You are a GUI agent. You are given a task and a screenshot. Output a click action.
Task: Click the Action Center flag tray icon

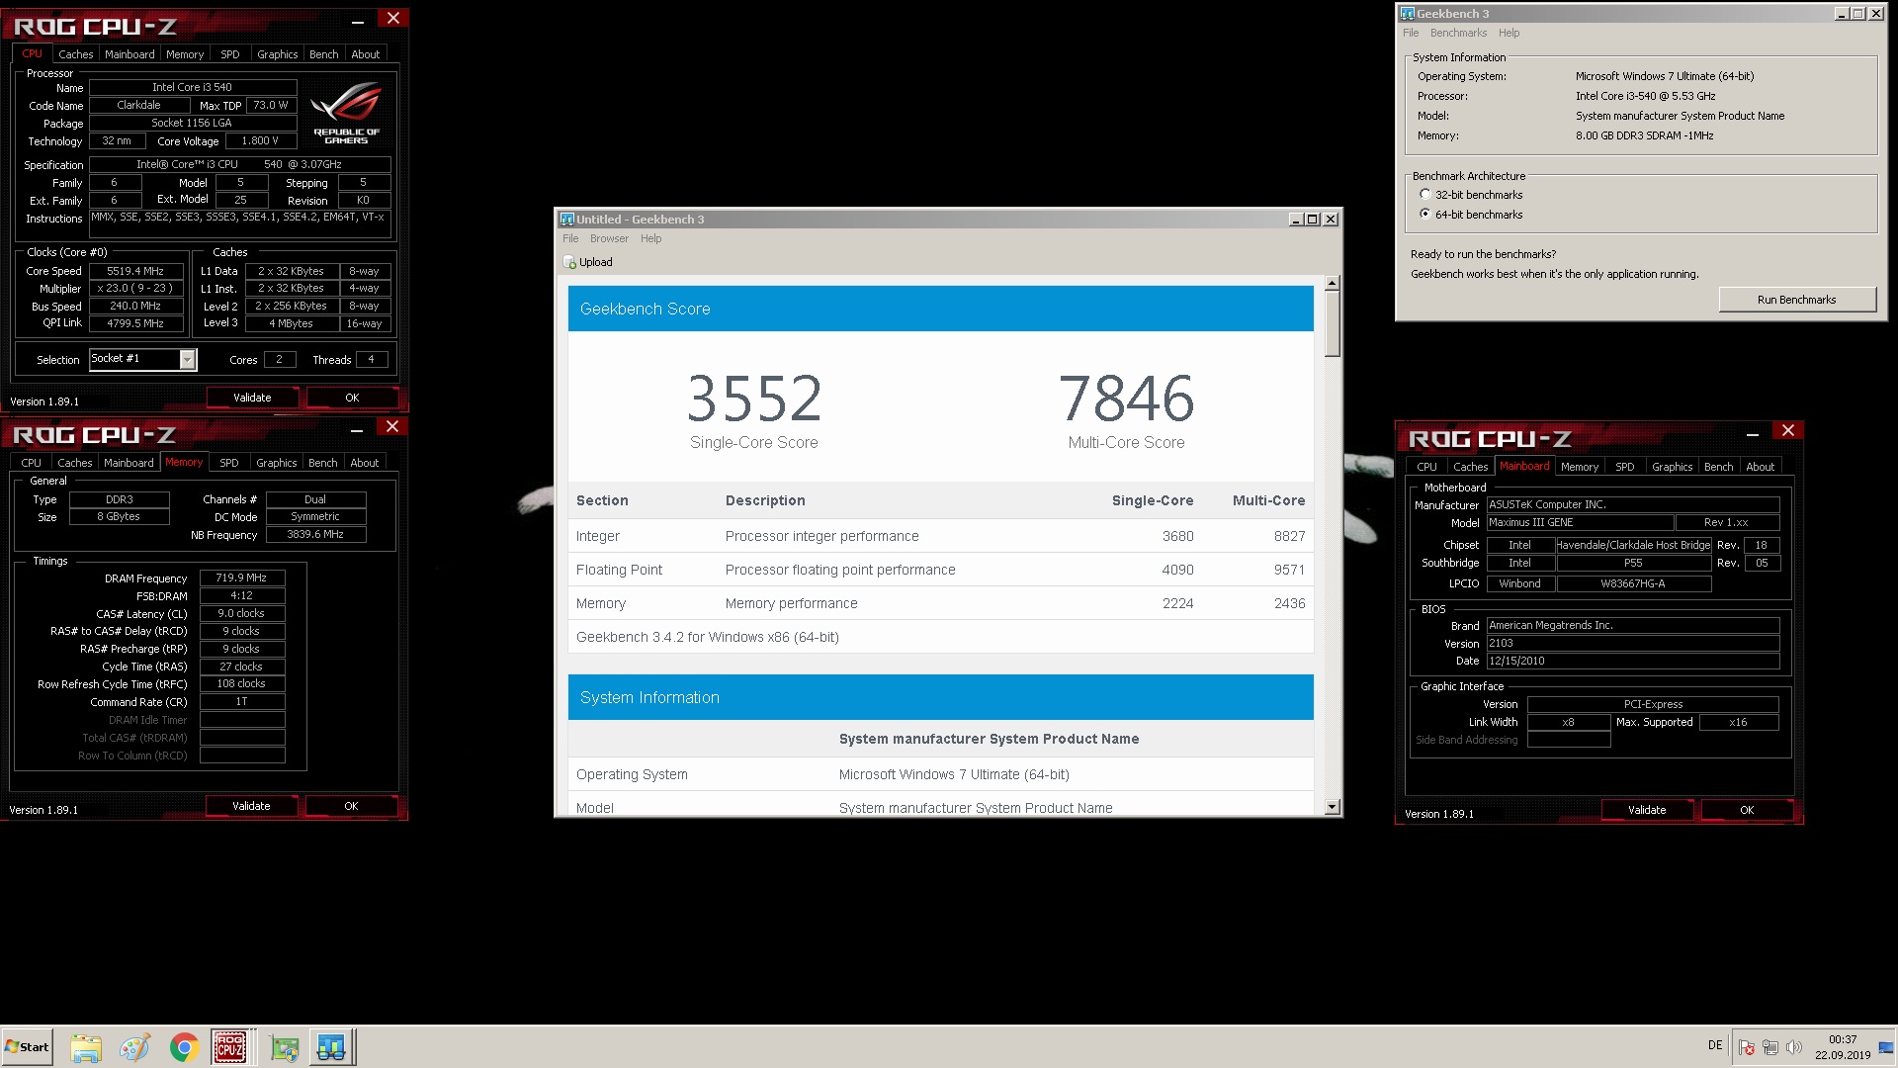coord(1747,1047)
